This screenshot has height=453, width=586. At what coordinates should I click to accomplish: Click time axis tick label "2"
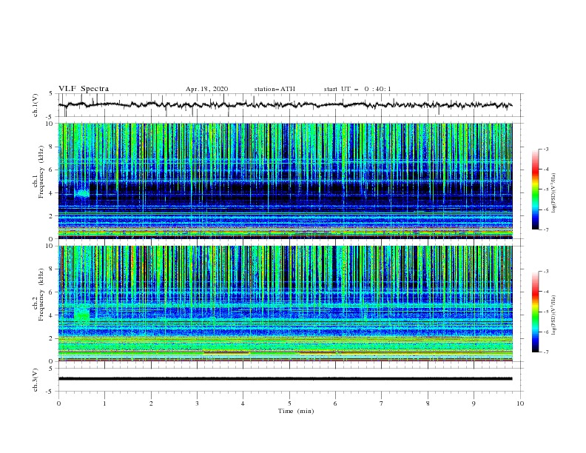[151, 403]
